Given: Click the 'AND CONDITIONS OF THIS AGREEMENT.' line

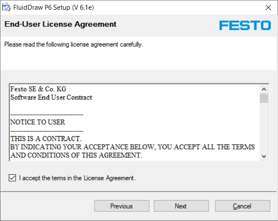Looking at the screenshot, I should (x=76, y=155).
